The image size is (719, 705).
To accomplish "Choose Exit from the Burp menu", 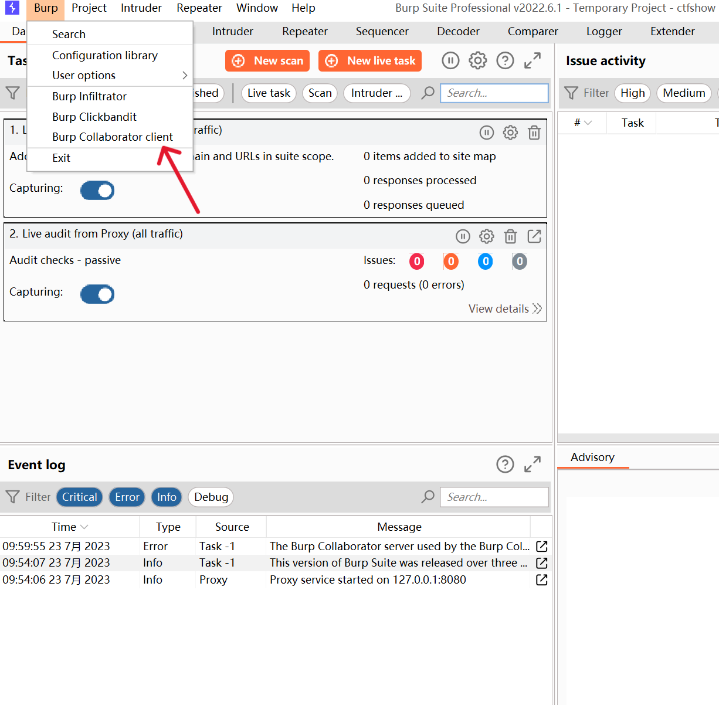I will coord(110,158).
